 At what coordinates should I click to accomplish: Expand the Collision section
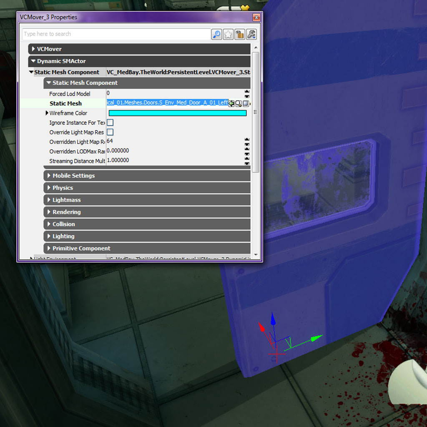(49, 224)
